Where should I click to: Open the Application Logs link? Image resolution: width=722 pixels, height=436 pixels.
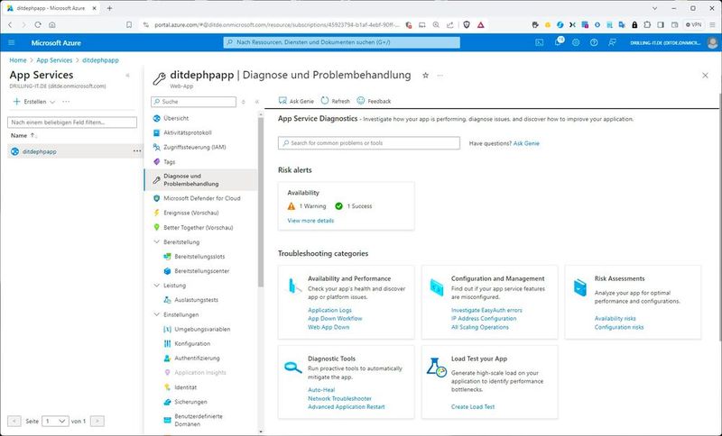coord(329,310)
